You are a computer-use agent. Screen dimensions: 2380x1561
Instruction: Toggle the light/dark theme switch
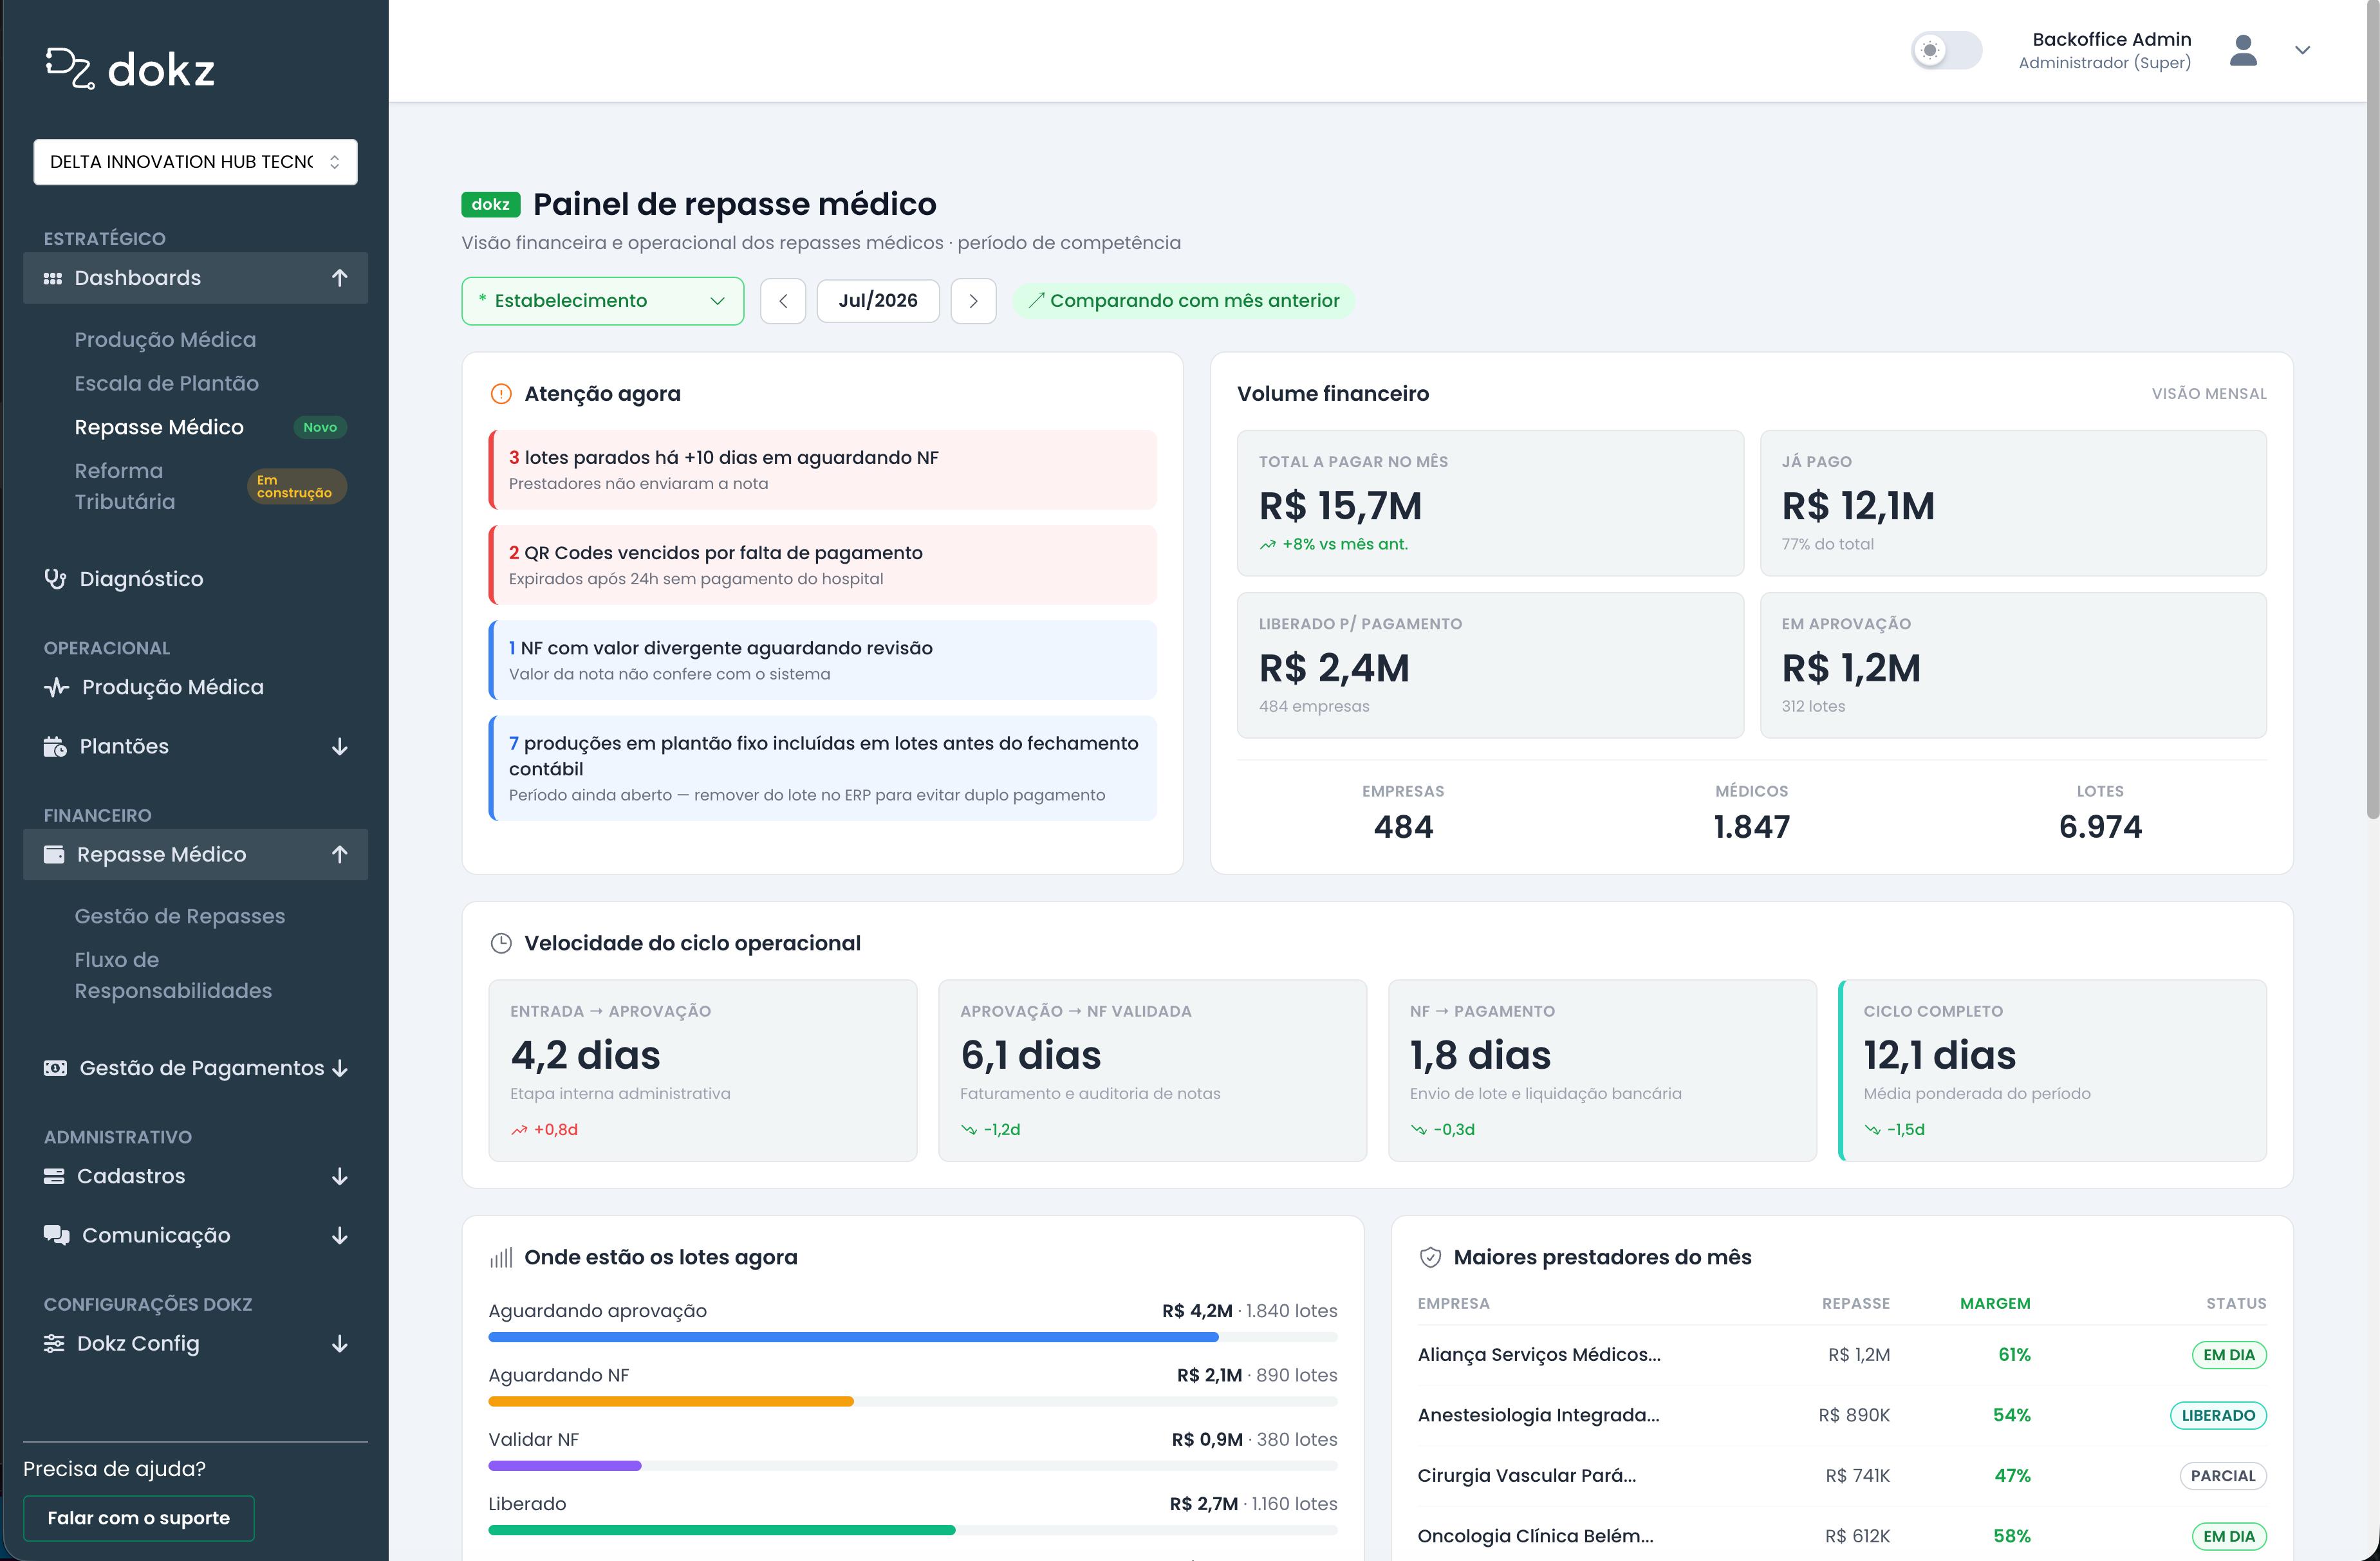pos(1946,50)
